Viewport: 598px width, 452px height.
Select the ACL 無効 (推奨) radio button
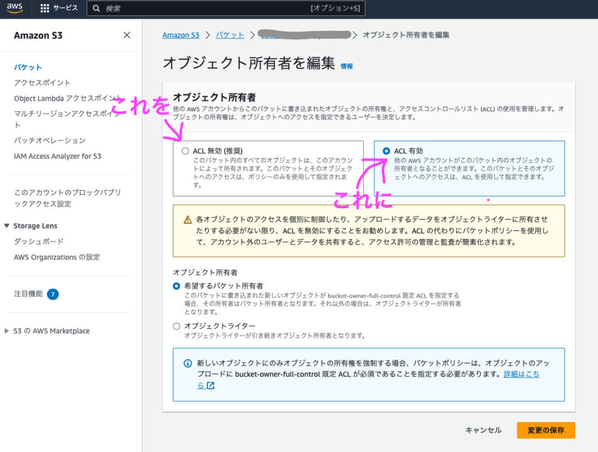(185, 151)
